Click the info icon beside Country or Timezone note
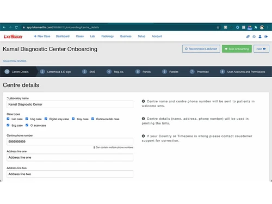The image size is (272, 204). coord(143,136)
